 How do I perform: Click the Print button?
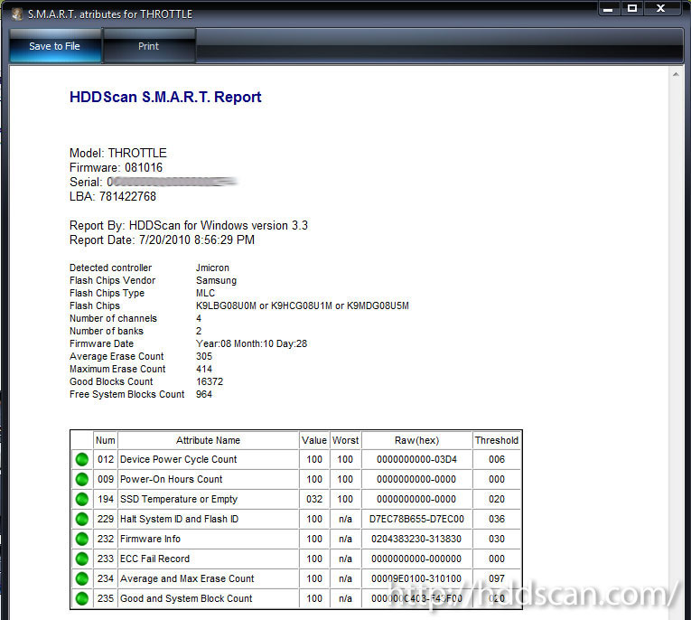point(149,46)
